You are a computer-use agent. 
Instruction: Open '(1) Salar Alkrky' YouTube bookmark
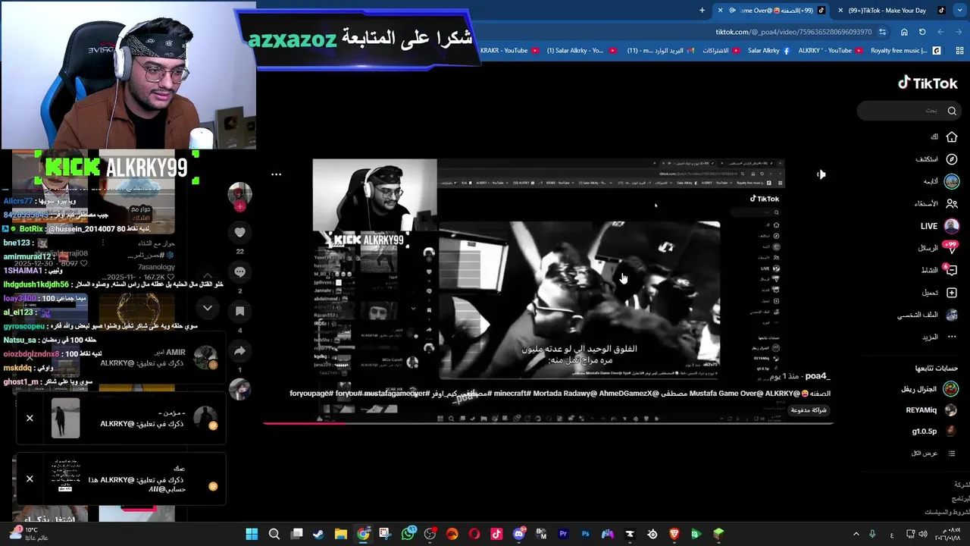580,51
